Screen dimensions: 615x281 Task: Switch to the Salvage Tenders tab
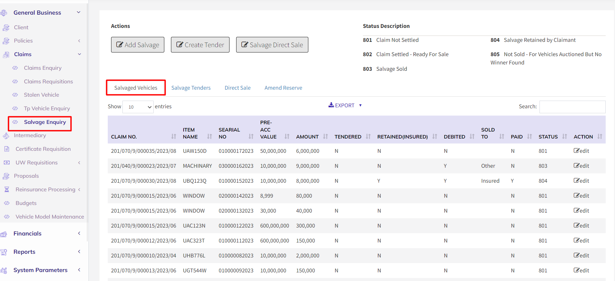(191, 88)
